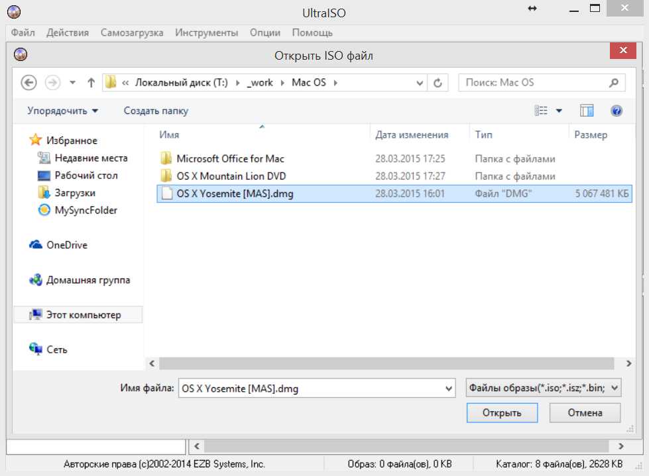Expand breadcrumb arrow after _work
649x476 pixels.
pyautogui.click(x=282, y=83)
